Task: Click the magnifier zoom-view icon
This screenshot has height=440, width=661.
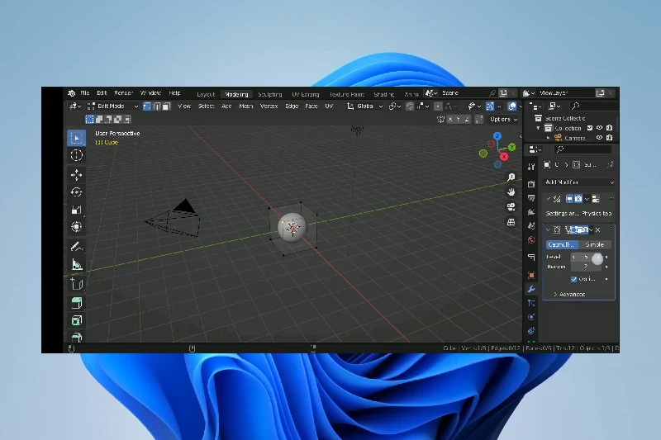Action: point(511,177)
